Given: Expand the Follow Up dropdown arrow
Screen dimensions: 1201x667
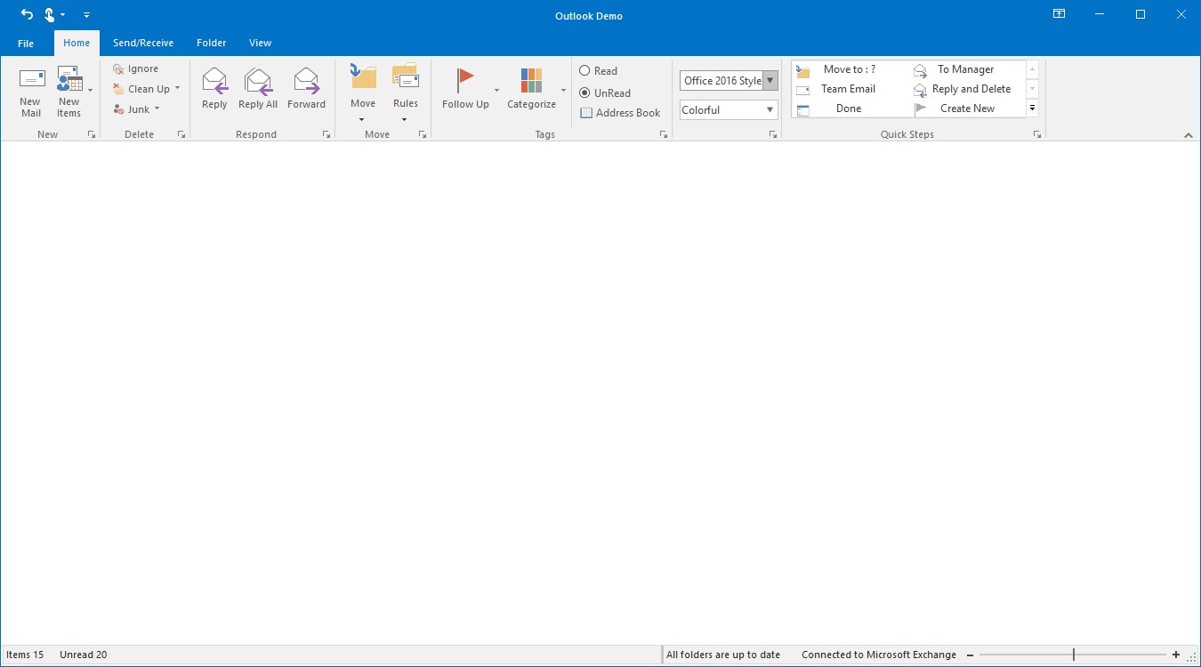Looking at the screenshot, I should tap(496, 91).
